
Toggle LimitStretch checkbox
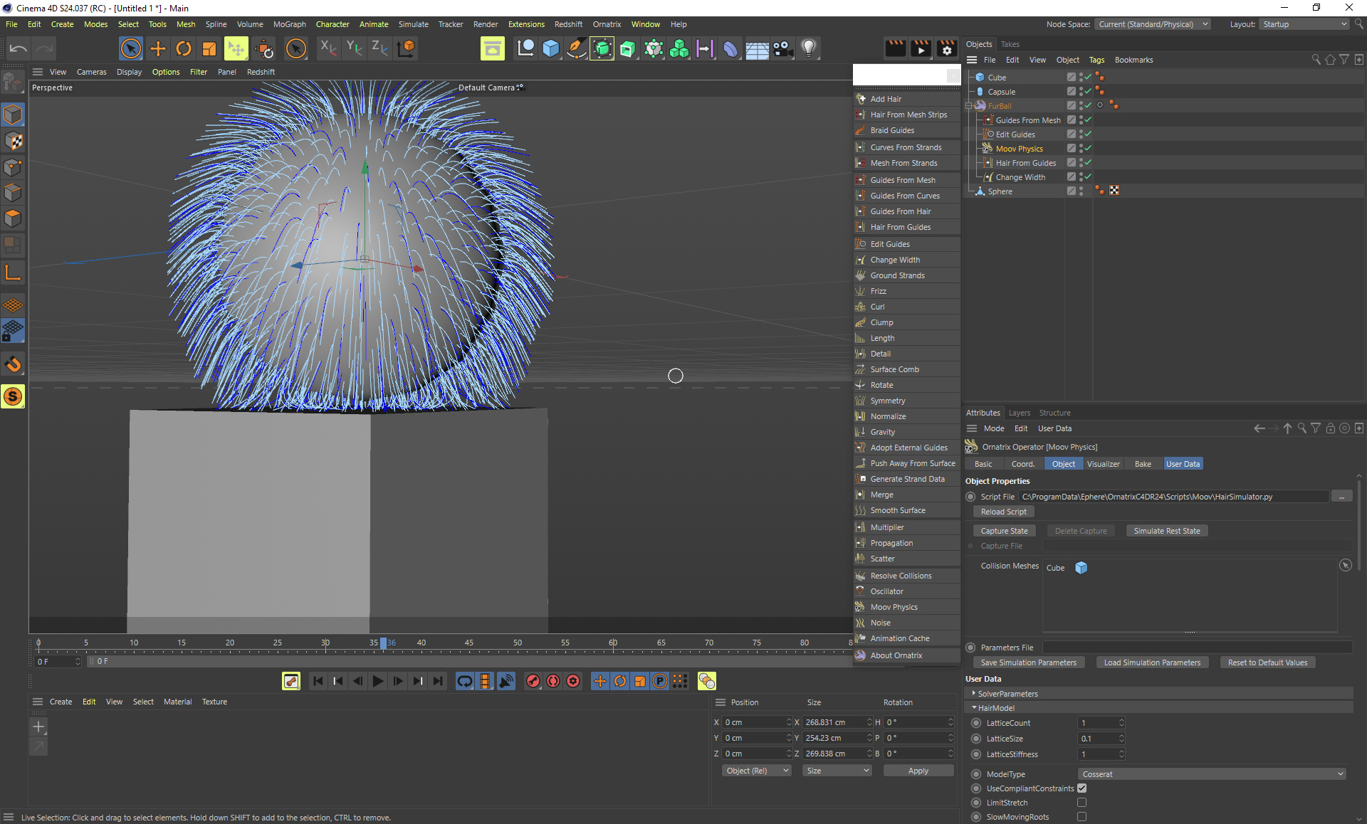coord(1082,803)
